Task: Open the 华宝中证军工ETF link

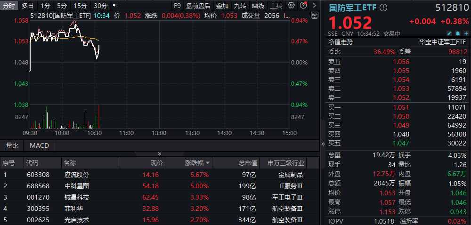Action: tap(442, 42)
